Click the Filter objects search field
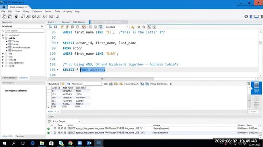This screenshot has height=147, width=263. [25, 31]
